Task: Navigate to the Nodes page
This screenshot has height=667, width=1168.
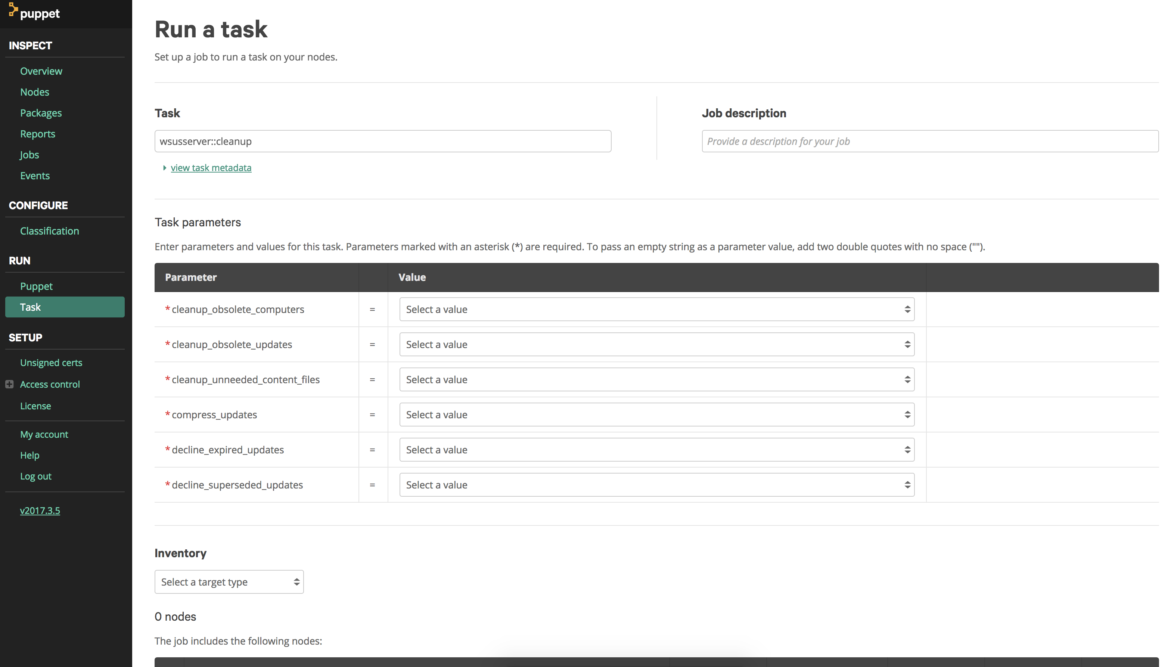Action: (x=34, y=91)
